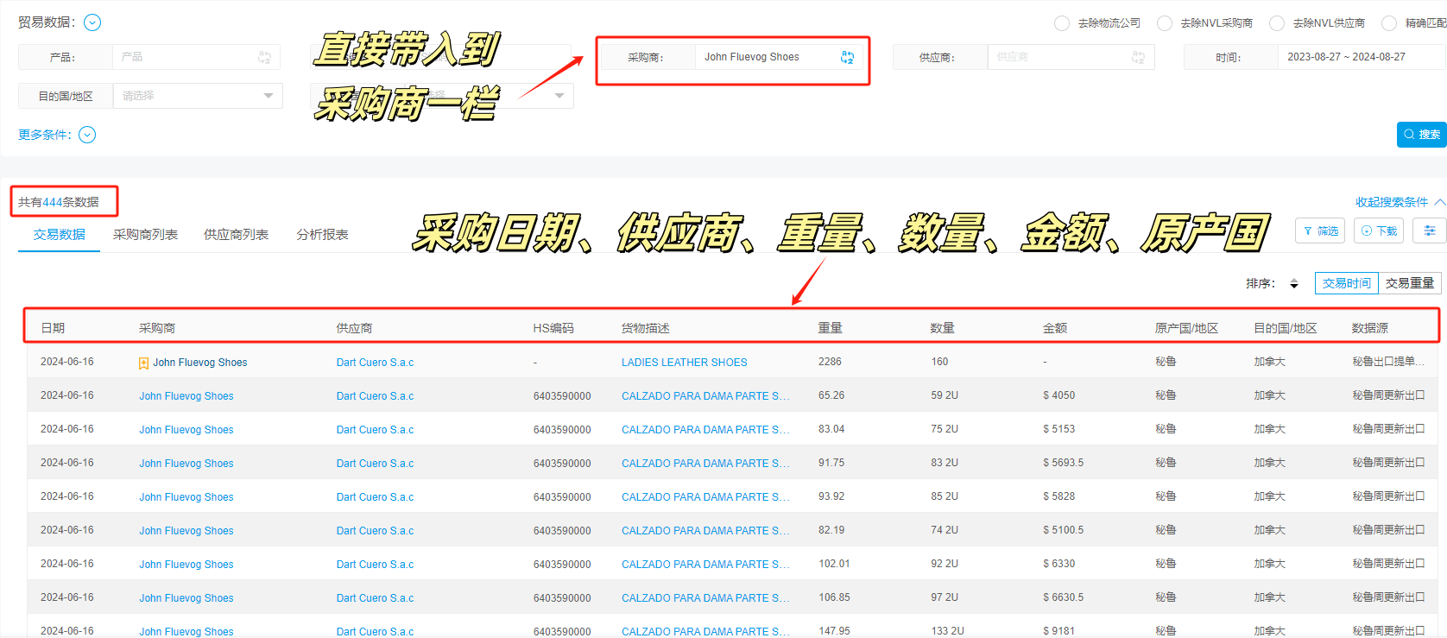Click the 数据源 column header
The image size is (1447, 638).
pos(1370,328)
